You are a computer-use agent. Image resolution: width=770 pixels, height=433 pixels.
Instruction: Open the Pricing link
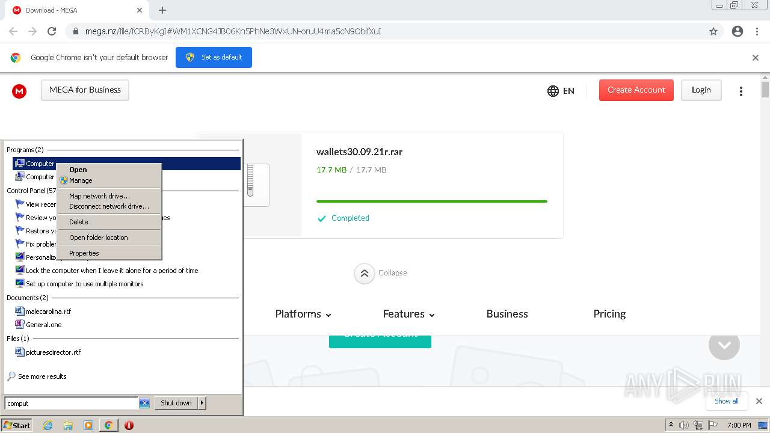click(609, 314)
